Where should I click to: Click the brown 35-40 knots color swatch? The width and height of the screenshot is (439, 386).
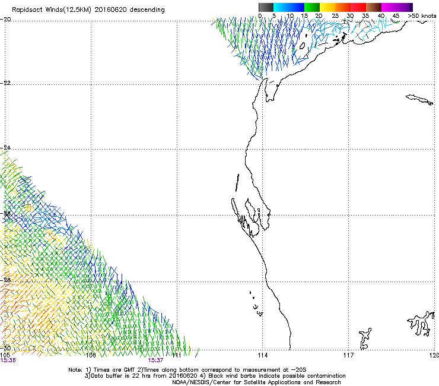(x=374, y=7)
